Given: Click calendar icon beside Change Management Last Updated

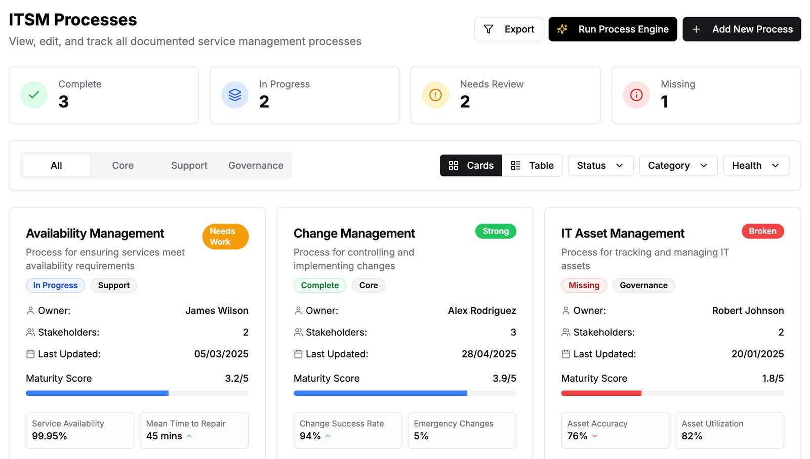Looking at the screenshot, I should [x=298, y=354].
